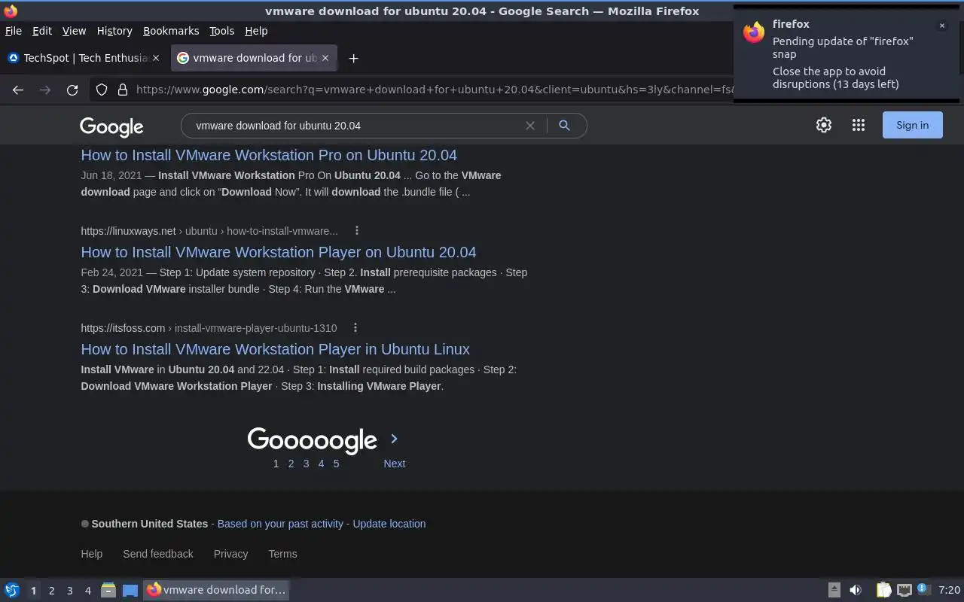Open the History menu

(x=114, y=31)
